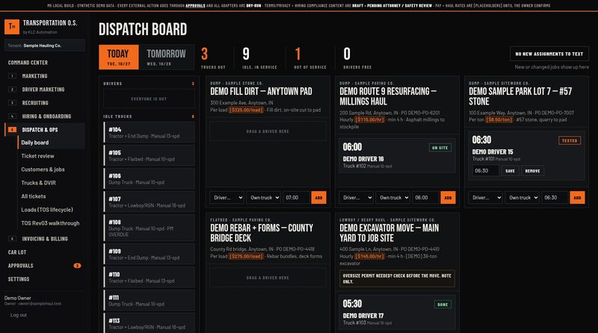Click drop zone on Demo Fill Dirt card

tap(268, 131)
